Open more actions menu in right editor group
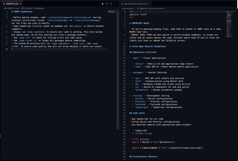Screen dimensions: 238x161 point(233,4)
